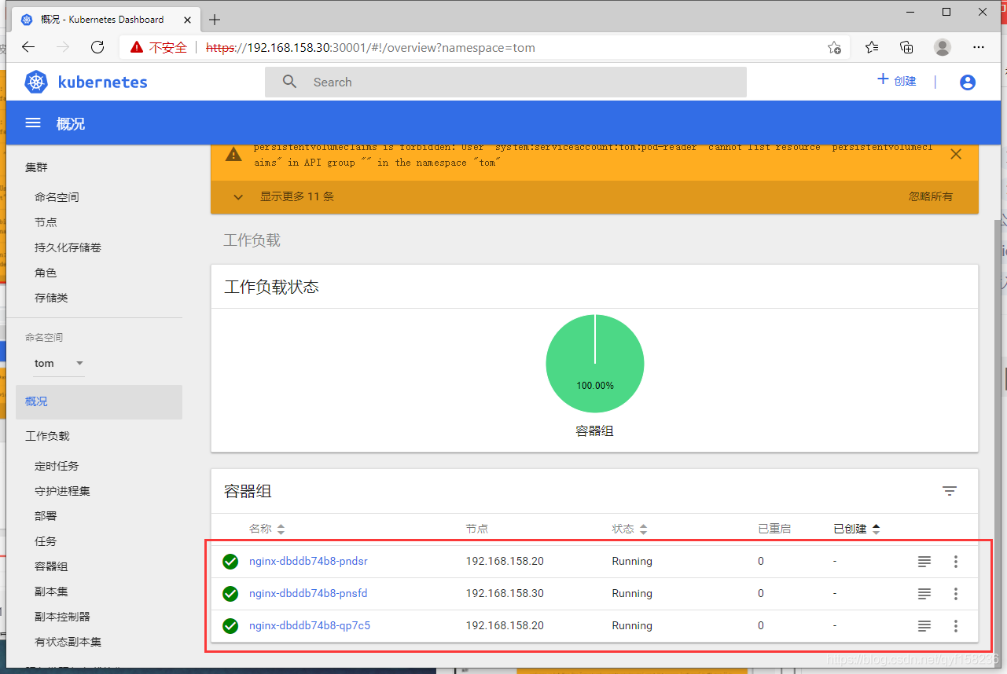The width and height of the screenshot is (1007, 674).
Task: Open pod link nginx-dbddb74b8-pndsr
Action: 308,561
